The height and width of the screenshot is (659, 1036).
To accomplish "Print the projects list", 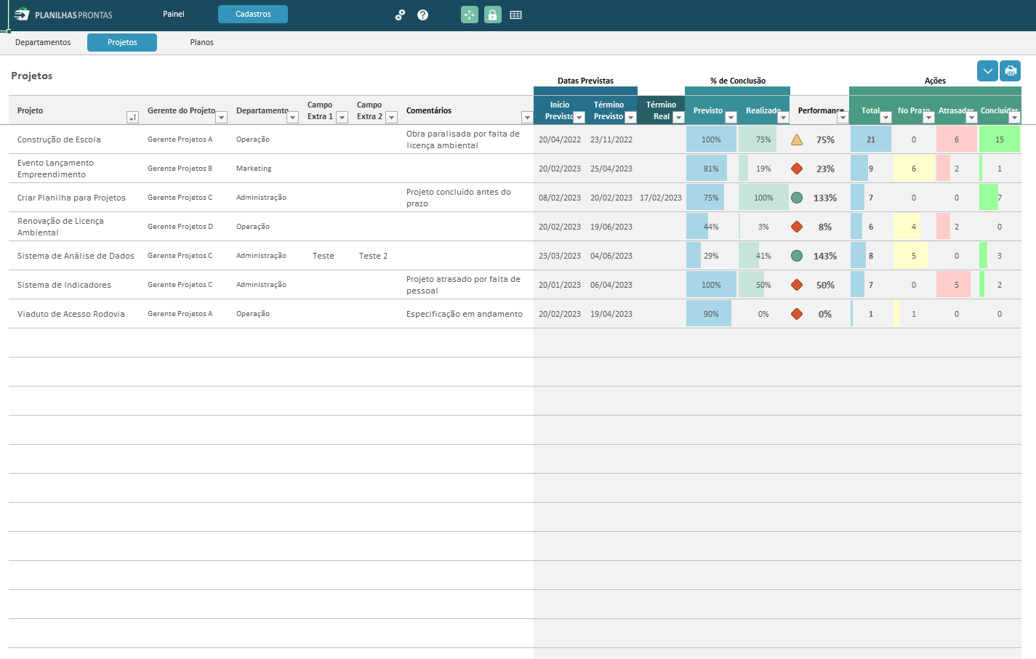I will point(1010,71).
